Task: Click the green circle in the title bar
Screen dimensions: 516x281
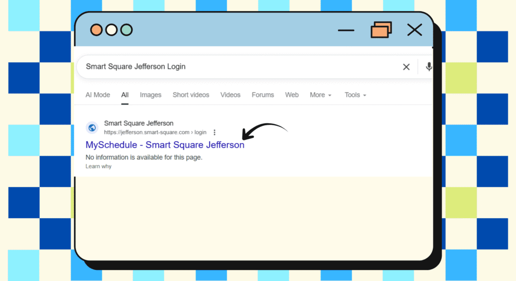Action: point(126,30)
